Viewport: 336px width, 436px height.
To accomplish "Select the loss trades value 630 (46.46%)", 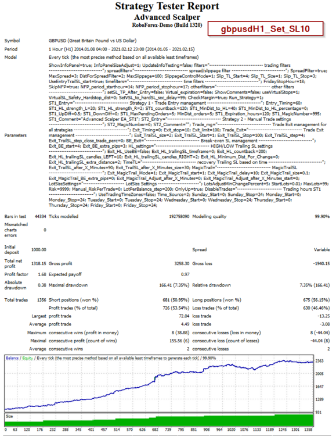I will 316,308.
